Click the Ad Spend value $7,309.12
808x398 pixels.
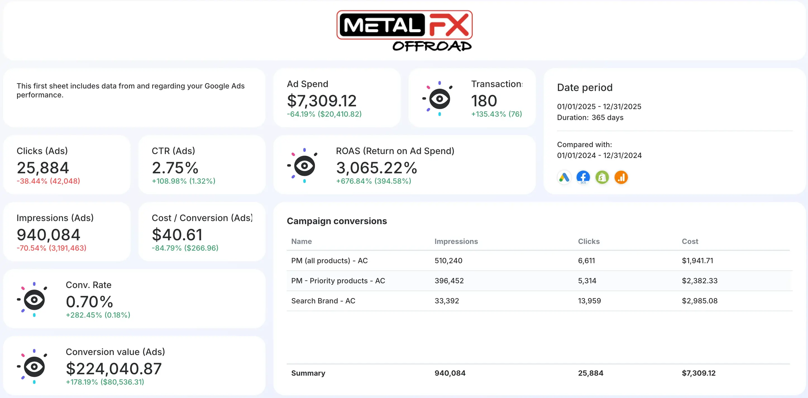tap(322, 101)
